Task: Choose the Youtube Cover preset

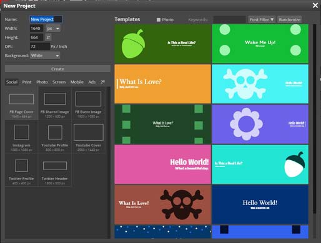Action: pos(88,137)
